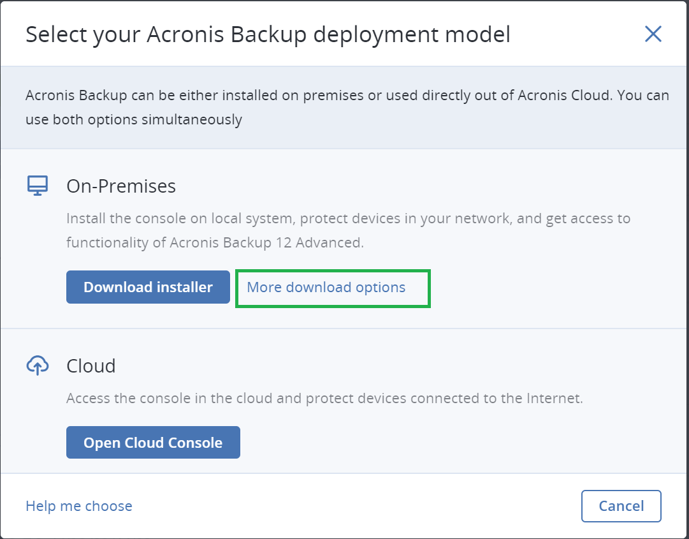Dismiss the dialog via the X icon
Image resolution: width=689 pixels, height=539 pixels.
coord(653,34)
